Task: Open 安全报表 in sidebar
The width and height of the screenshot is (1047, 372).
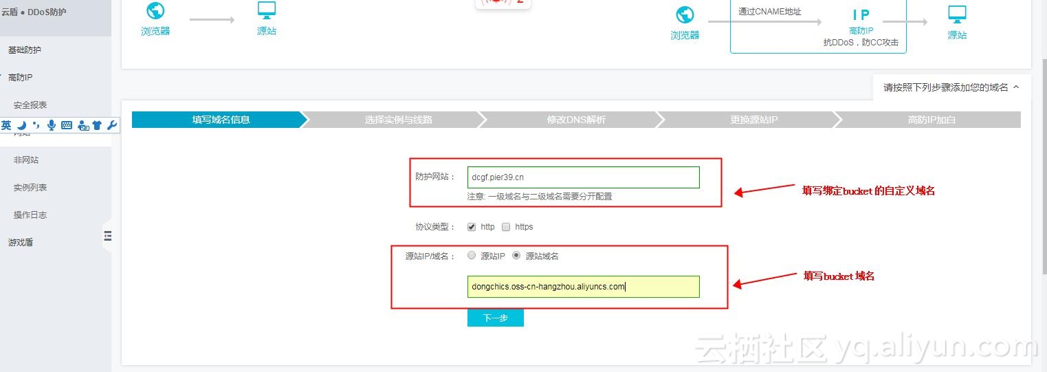Action: pos(30,105)
